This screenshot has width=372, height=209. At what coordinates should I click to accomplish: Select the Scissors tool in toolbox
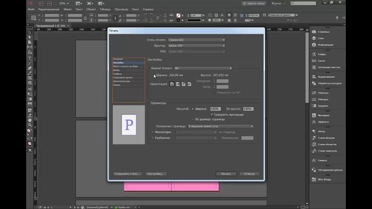pyautogui.click(x=30, y=89)
